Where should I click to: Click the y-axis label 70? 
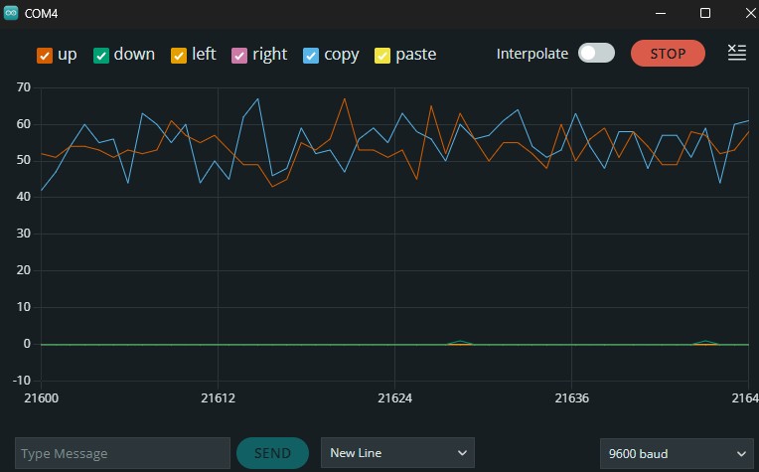coord(23,87)
